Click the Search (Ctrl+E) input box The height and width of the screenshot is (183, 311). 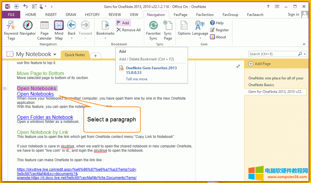pos(273,54)
